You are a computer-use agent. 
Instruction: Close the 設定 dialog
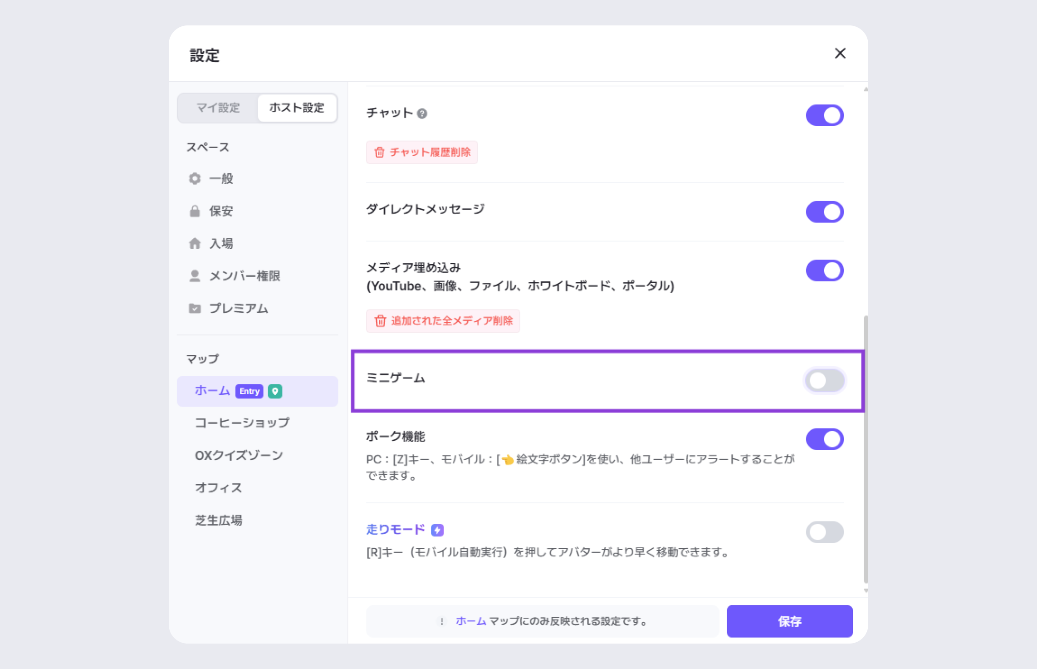(x=840, y=54)
